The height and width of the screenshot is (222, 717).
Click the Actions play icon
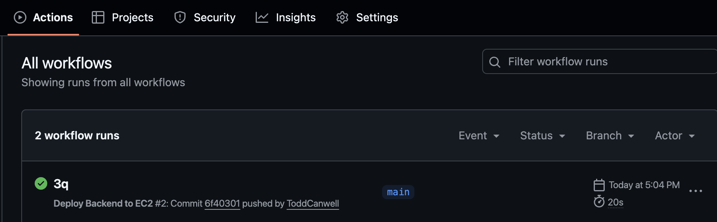20,17
